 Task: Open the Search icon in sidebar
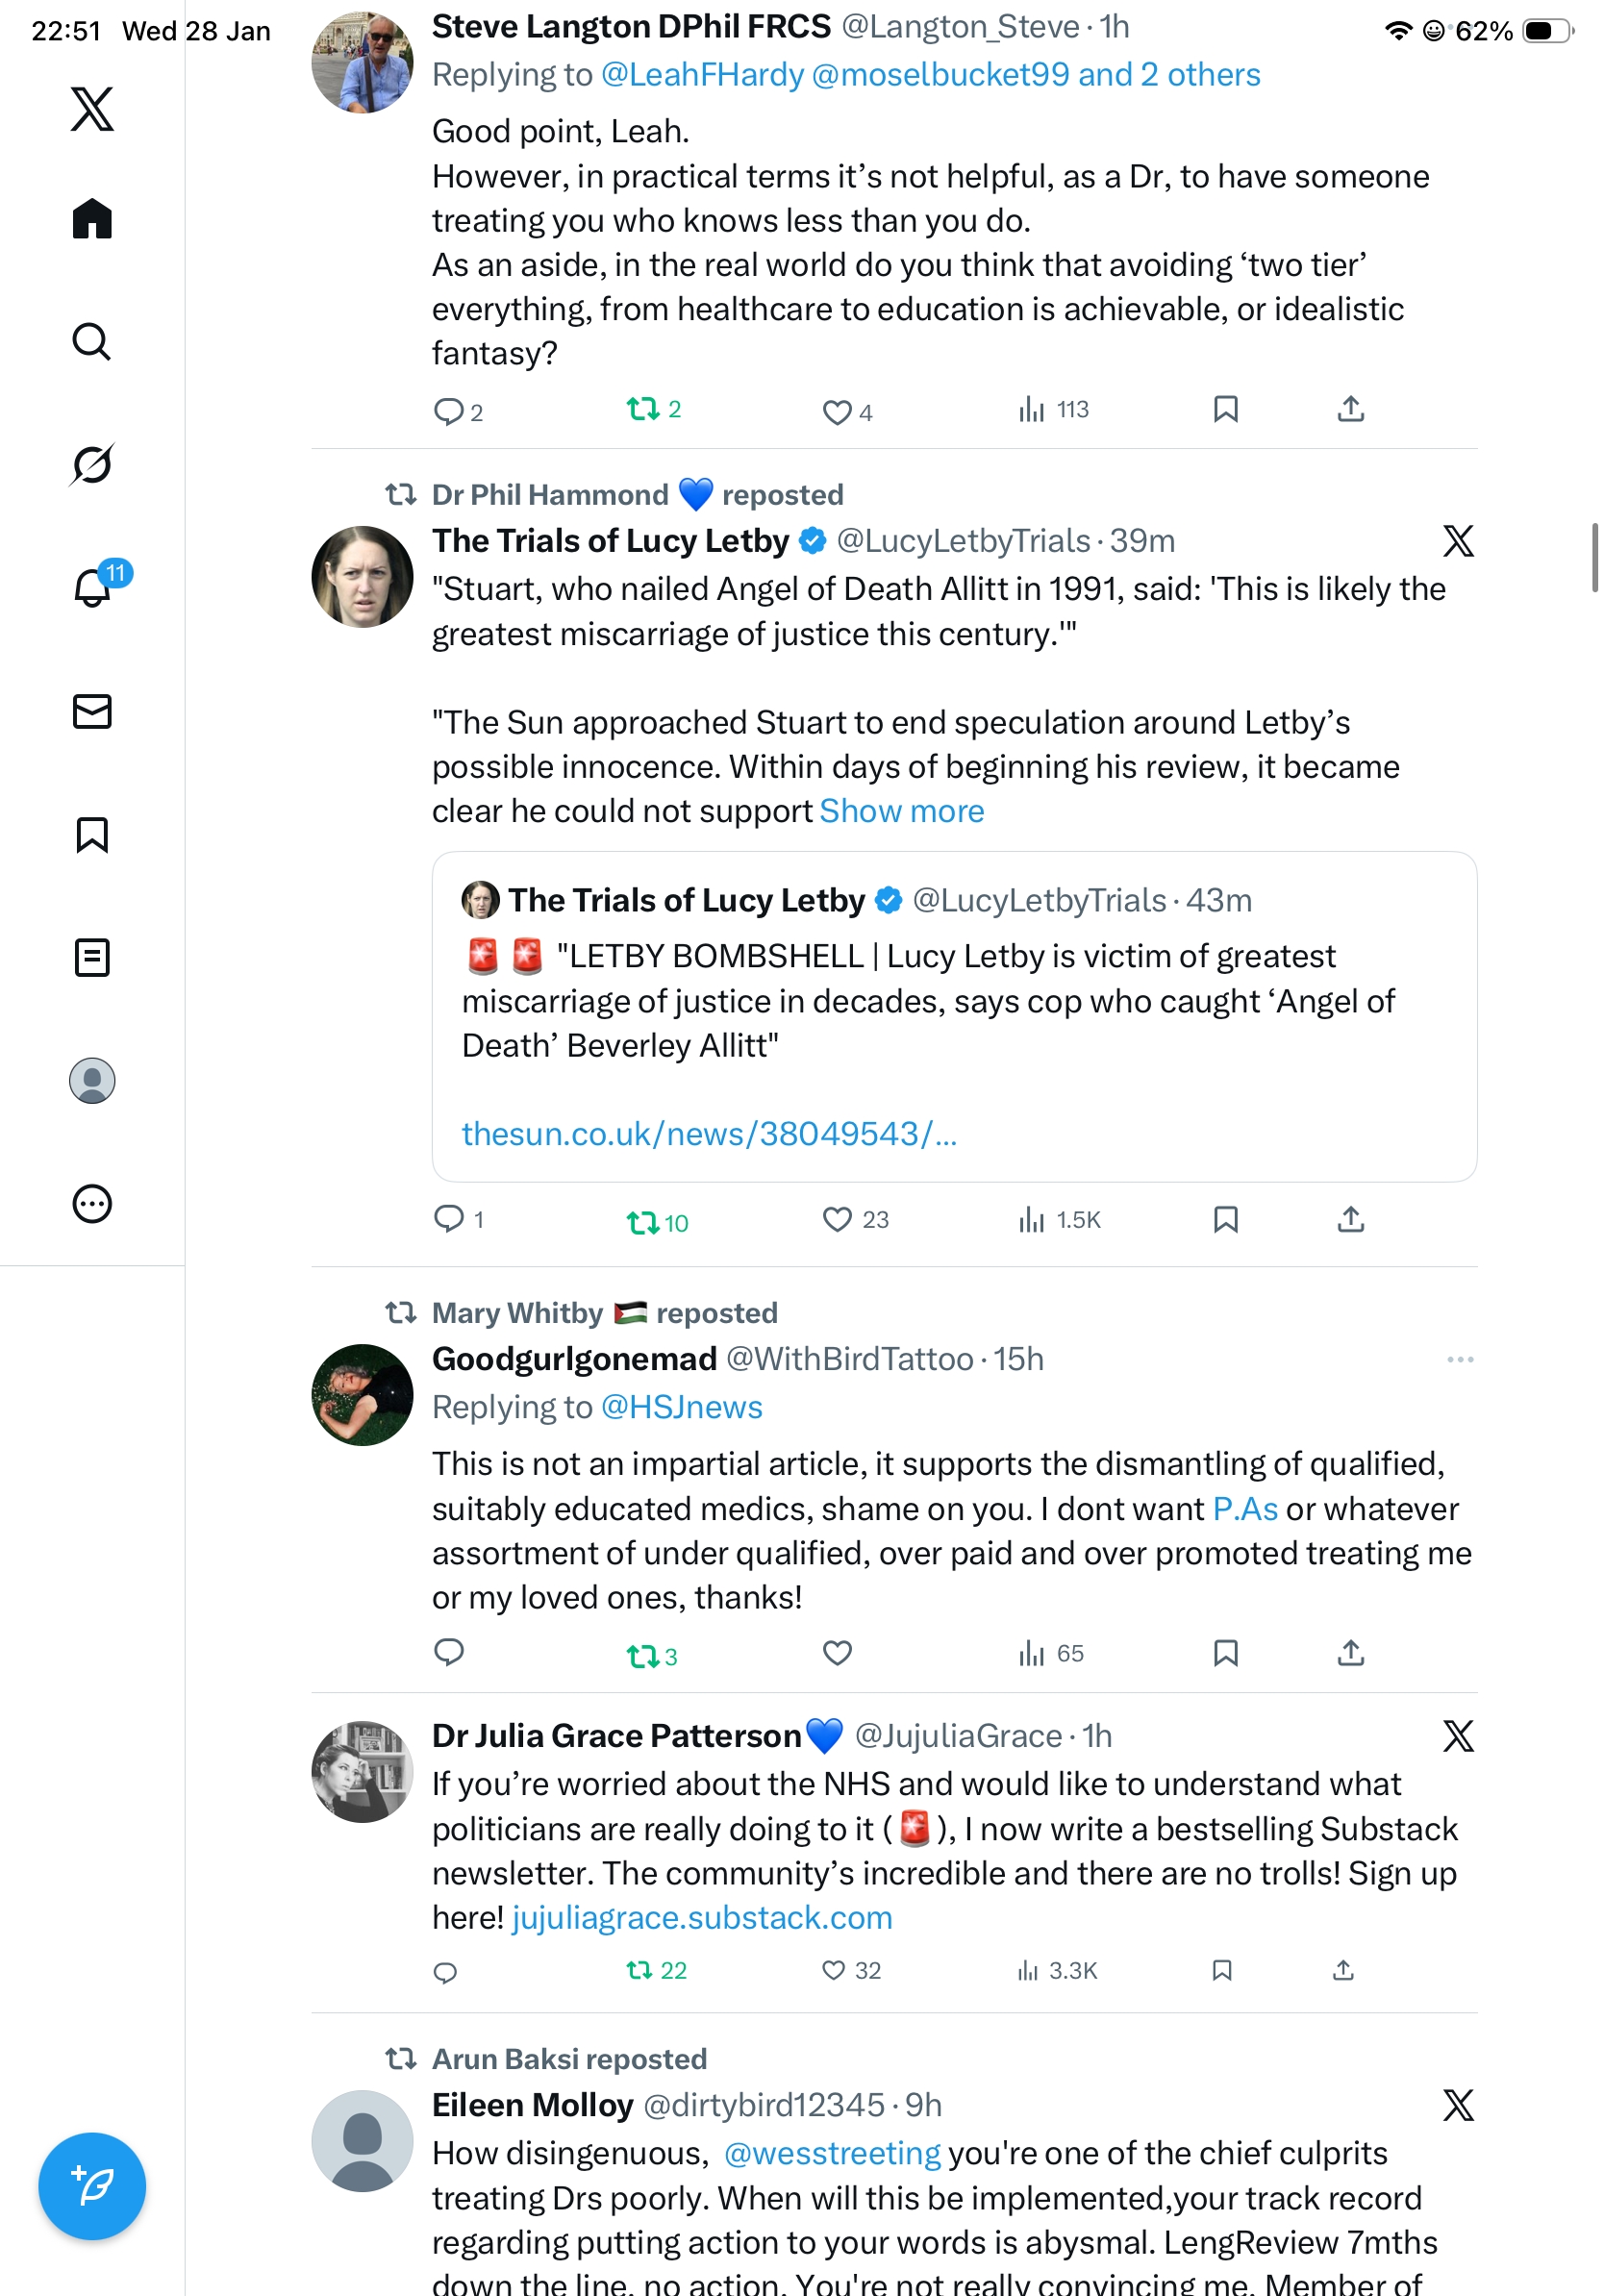coord(92,341)
